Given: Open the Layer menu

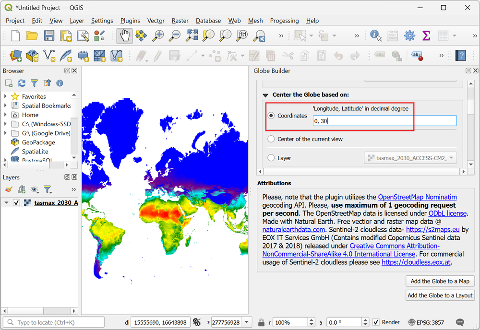Looking at the screenshot, I should (x=77, y=21).
